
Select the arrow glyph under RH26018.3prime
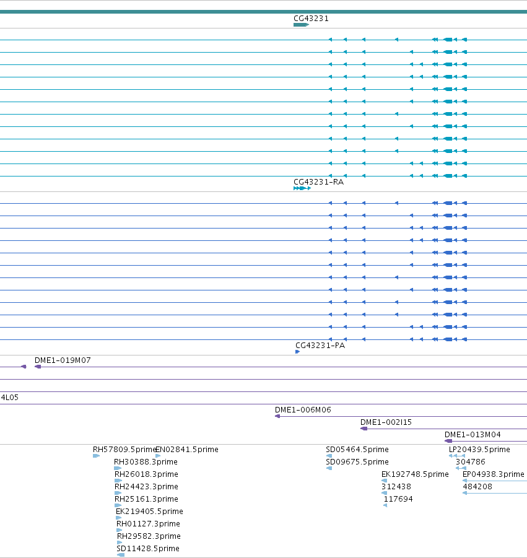point(118,481)
